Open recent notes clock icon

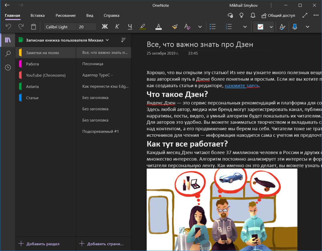(x=8, y=68)
